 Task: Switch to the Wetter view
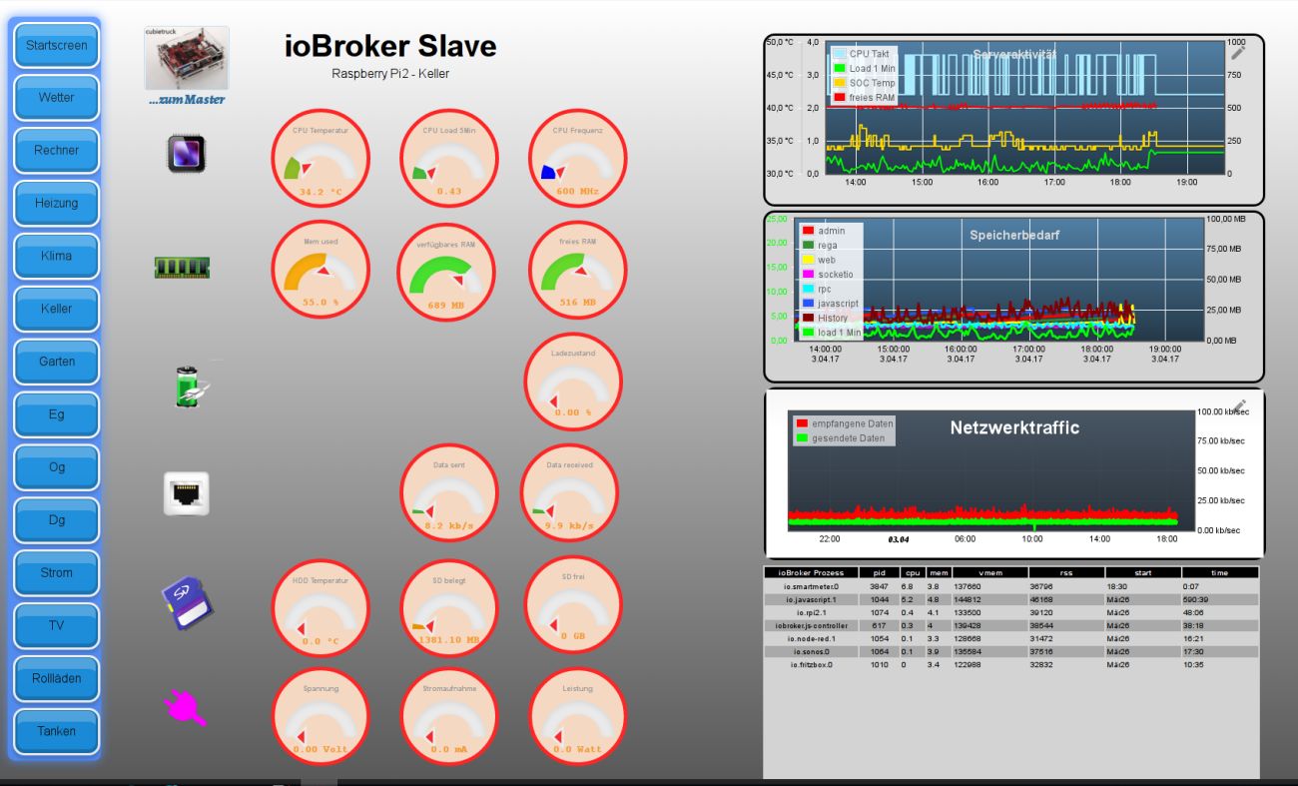click(57, 98)
